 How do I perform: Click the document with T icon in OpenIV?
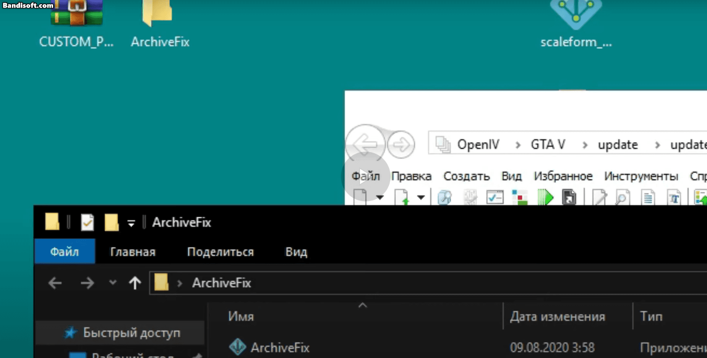(x=674, y=197)
